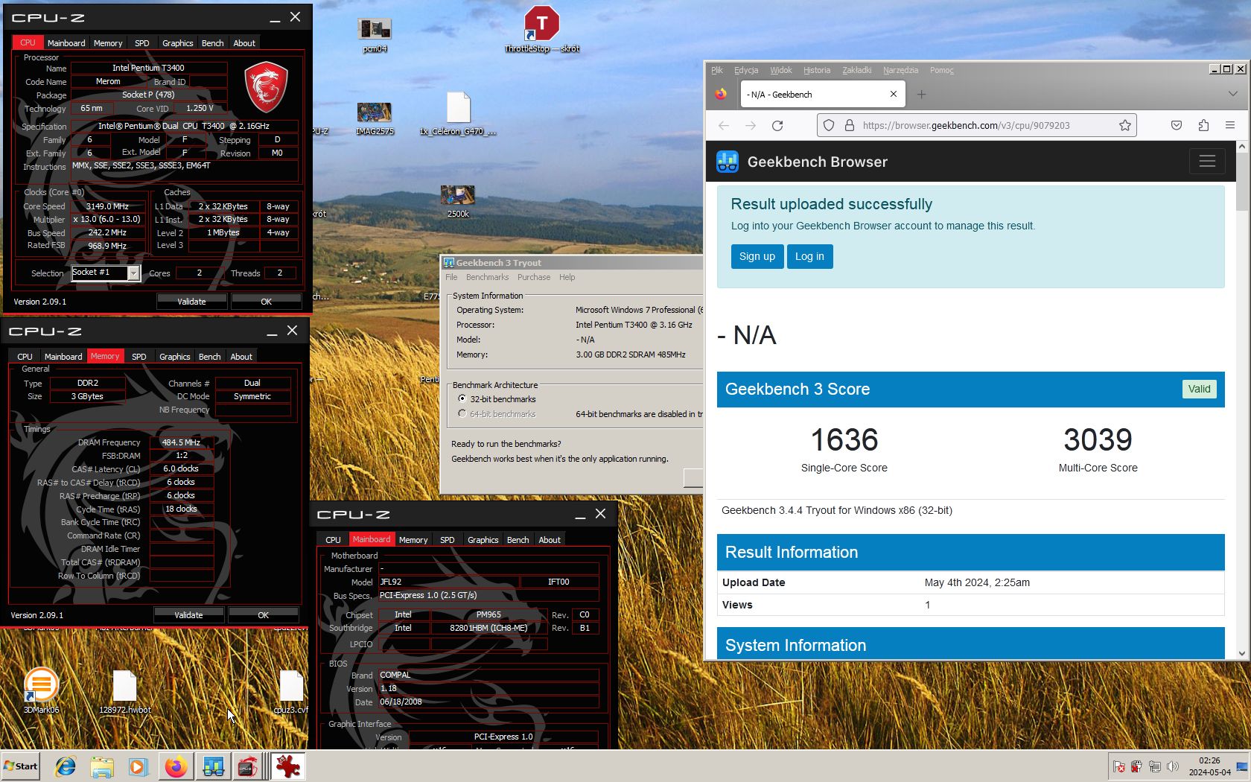1251x782 pixels.
Task: Click the site padlock security icon
Action: tap(849, 125)
